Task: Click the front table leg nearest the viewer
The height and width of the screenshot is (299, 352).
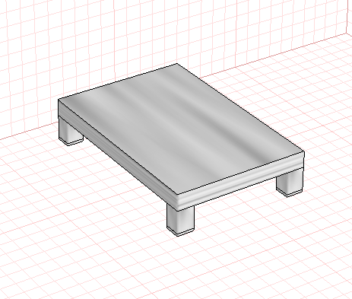Action: click(x=180, y=220)
